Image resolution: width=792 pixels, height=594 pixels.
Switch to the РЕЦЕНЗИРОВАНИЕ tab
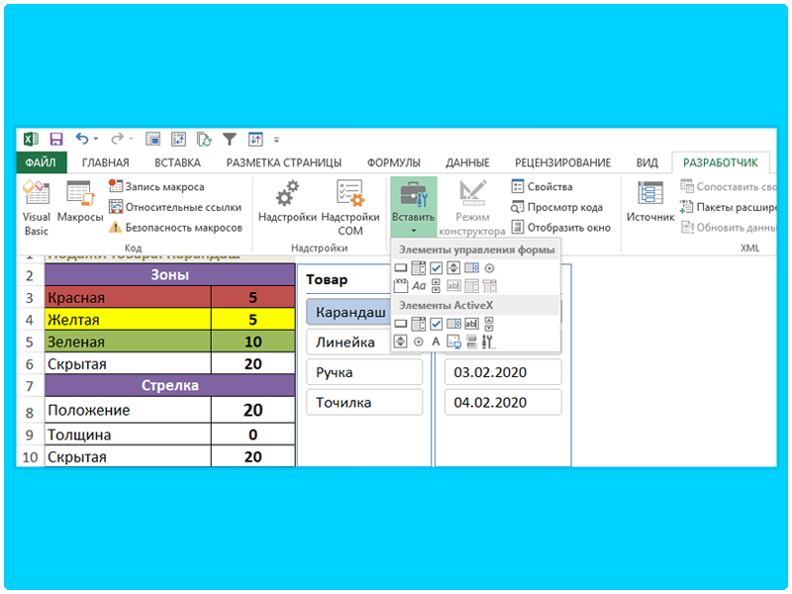pyautogui.click(x=562, y=162)
